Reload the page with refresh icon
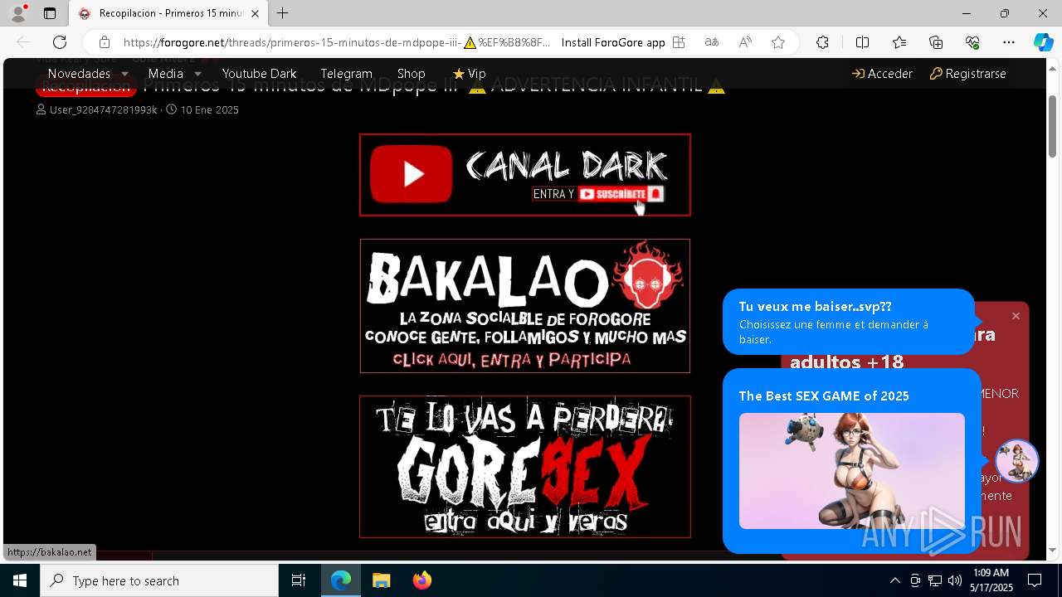This screenshot has height=597, width=1062. 60,42
